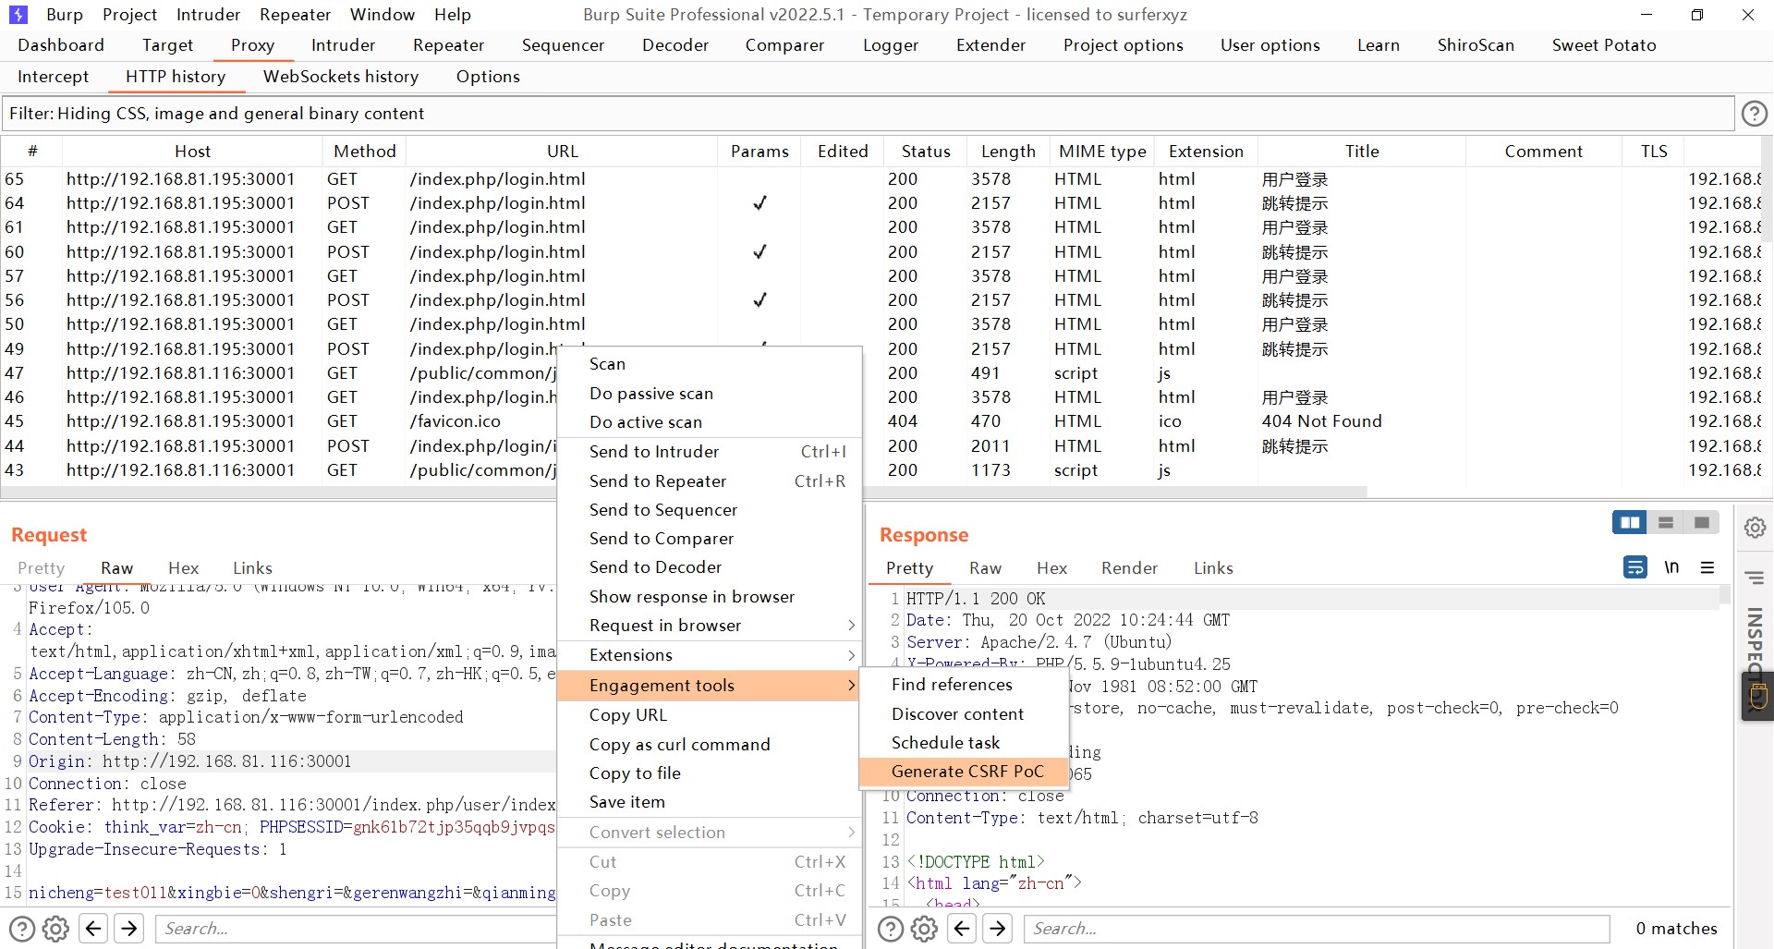Select Do active scan
1774x949 pixels.
[x=710, y=422]
